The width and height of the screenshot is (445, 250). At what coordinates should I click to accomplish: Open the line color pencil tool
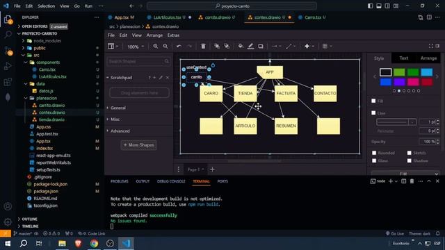point(250,47)
